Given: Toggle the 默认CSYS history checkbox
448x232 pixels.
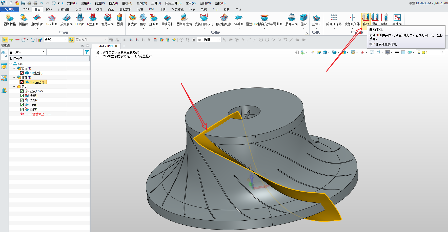Looking at the screenshot, I should point(22,91).
